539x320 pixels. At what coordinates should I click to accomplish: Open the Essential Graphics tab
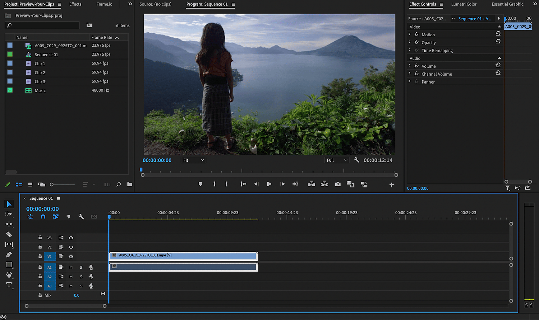507,4
